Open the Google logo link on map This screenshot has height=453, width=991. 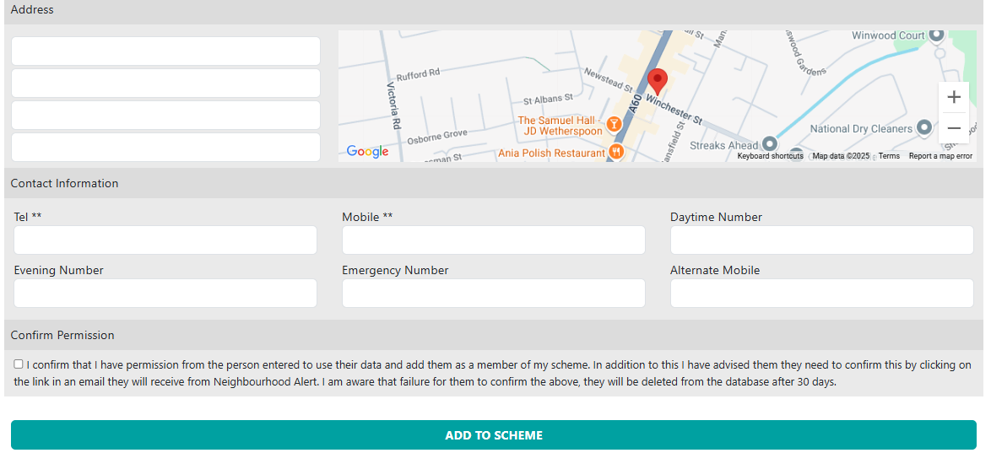368,151
